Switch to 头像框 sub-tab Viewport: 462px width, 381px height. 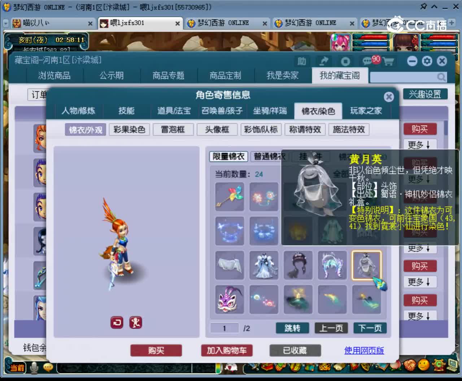click(x=217, y=129)
